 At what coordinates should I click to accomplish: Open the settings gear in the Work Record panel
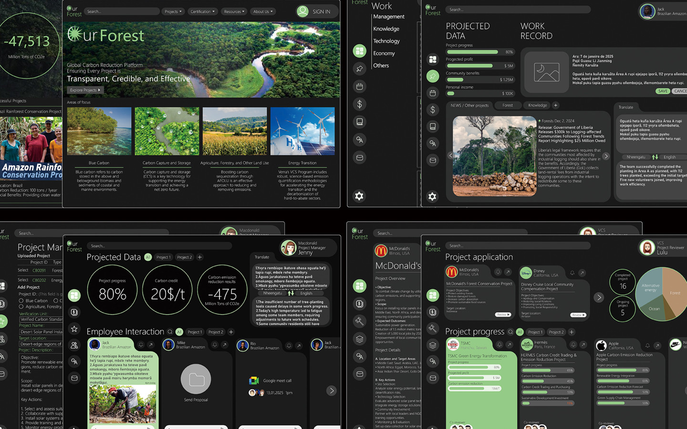click(x=432, y=196)
